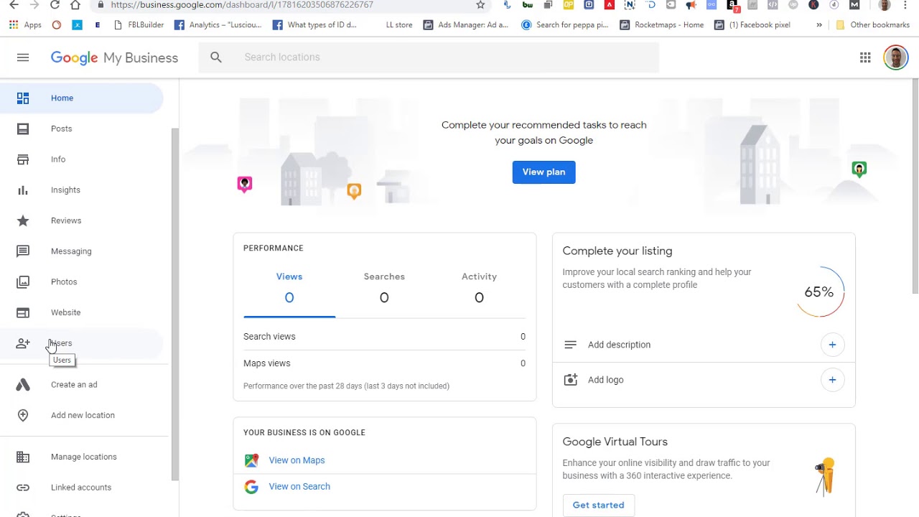This screenshot has width=919, height=517.
Task: Open the hamburger main menu
Action: [23, 57]
